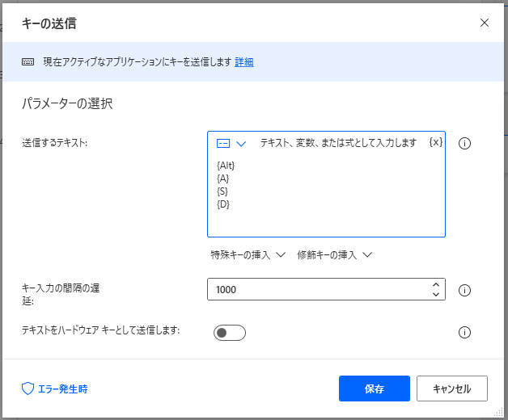This screenshot has height=420, width=508.
Task: Open the input mode chevron in text box
Action: [x=240, y=143]
